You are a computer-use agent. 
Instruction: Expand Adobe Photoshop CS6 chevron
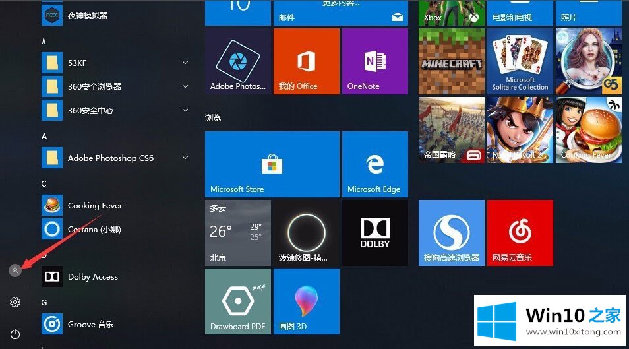click(x=185, y=158)
